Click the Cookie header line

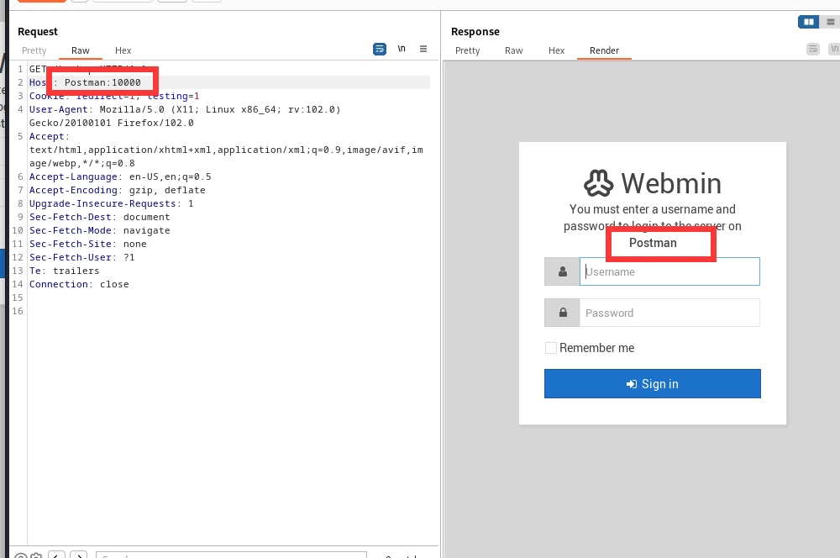click(114, 96)
